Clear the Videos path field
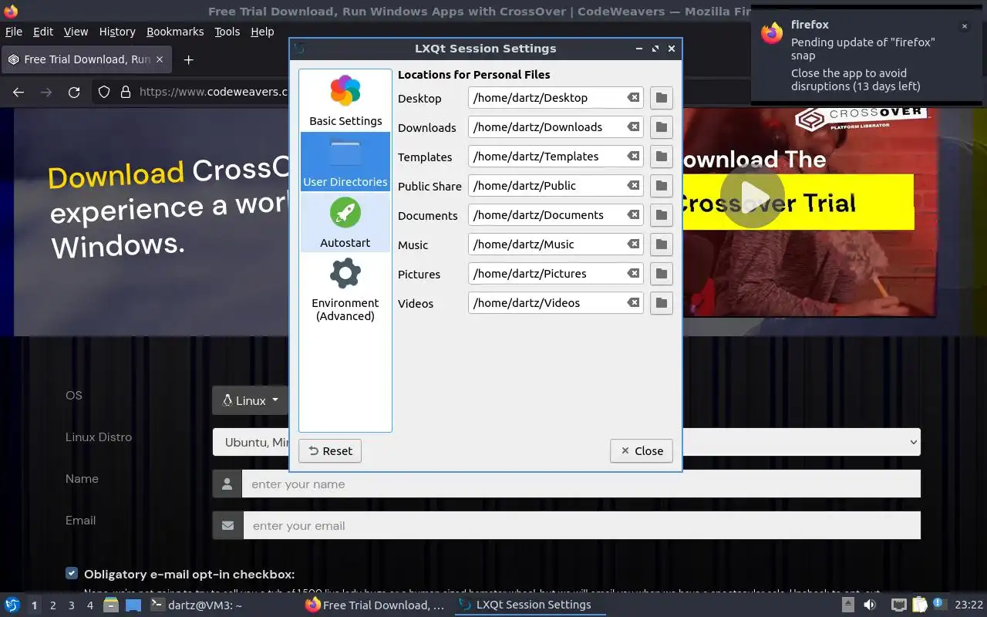This screenshot has width=987, height=617. click(633, 303)
